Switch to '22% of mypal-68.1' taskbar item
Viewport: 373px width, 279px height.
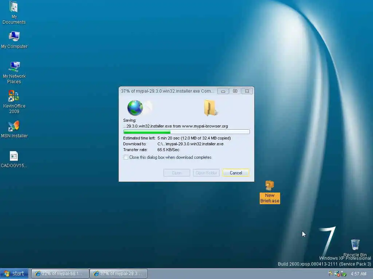point(60,274)
